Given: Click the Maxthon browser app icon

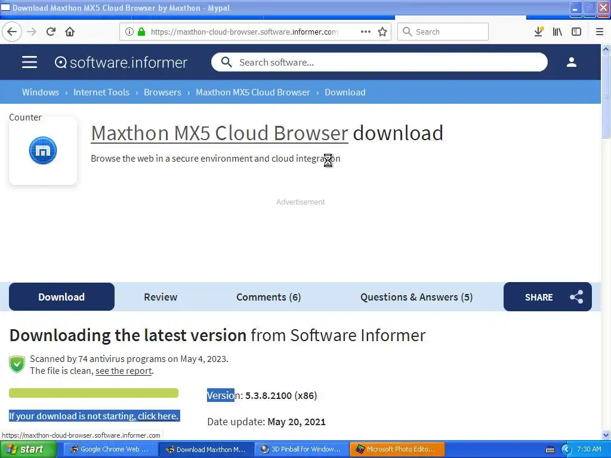Looking at the screenshot, I should click(43, 150).
